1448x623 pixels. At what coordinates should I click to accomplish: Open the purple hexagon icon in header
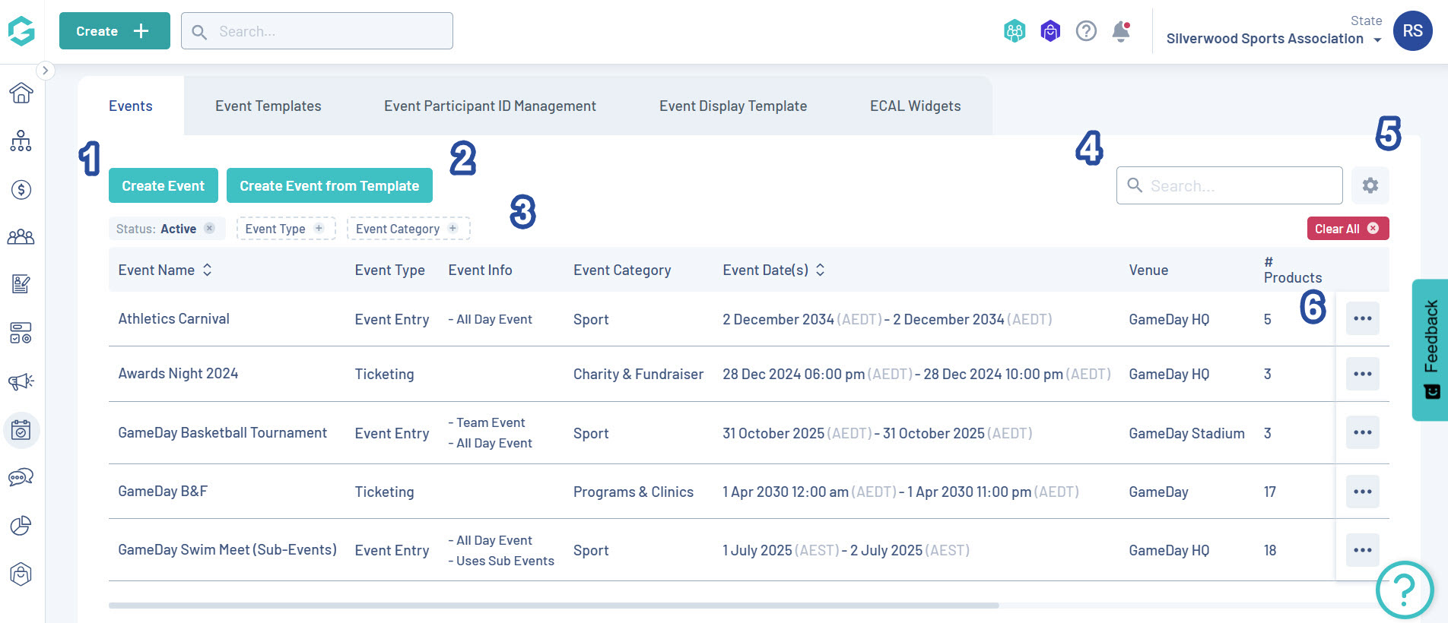tap(1050, 31)
